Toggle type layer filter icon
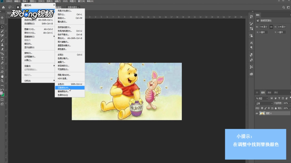Image resolution: width=291 pixels, height=163 pixels. 279,98
